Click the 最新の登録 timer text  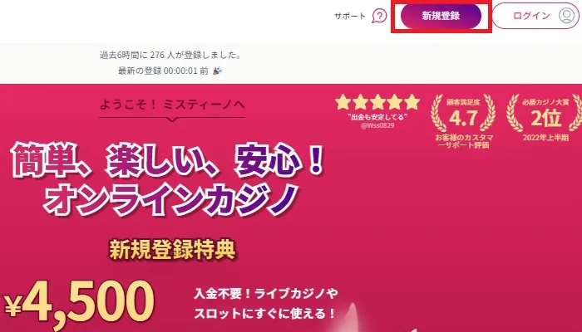point(163,71)
